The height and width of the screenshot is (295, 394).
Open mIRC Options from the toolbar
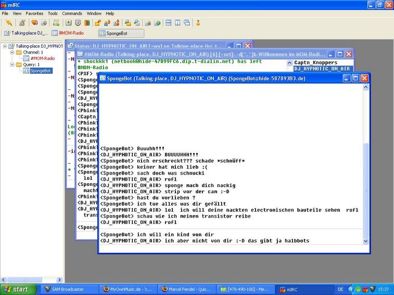tap(22, 23)
